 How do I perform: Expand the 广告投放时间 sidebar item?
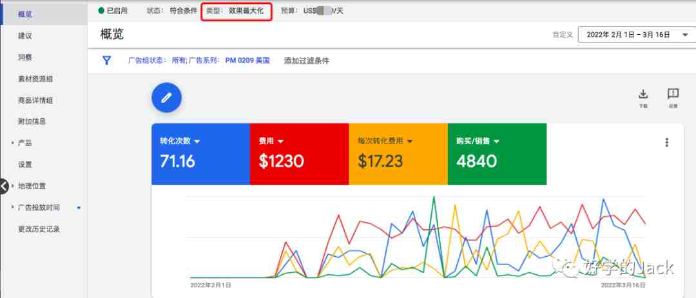(13, 207)
